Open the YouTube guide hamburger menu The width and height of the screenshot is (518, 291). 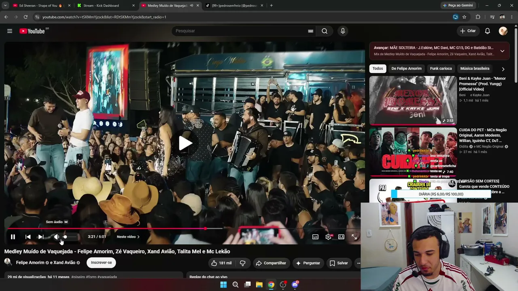point(10,31)
